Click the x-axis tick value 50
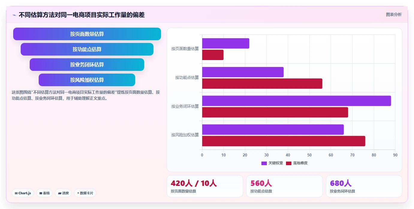 (x=309, y=155)
